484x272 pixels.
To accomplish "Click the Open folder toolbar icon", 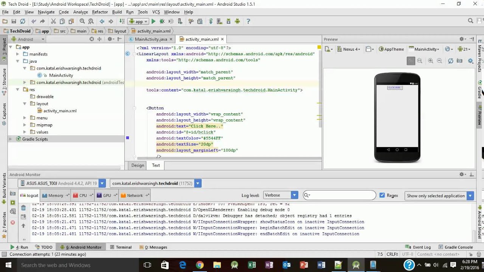I will 5,22.
